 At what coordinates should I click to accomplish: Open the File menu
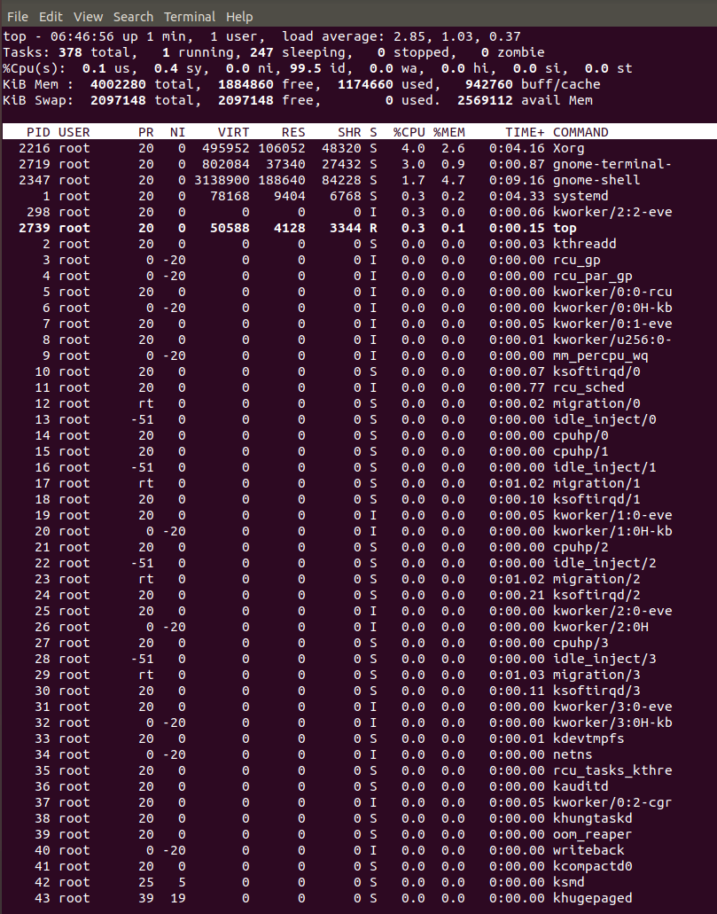pos(18,16)
